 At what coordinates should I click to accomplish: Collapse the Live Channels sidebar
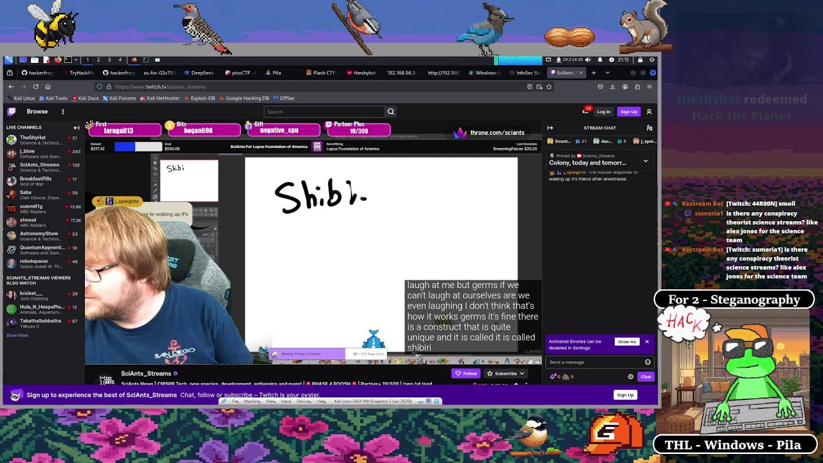pos(77,127)
